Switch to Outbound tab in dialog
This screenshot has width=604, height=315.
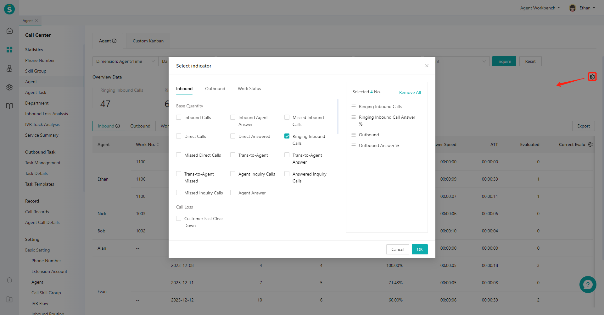215,89
